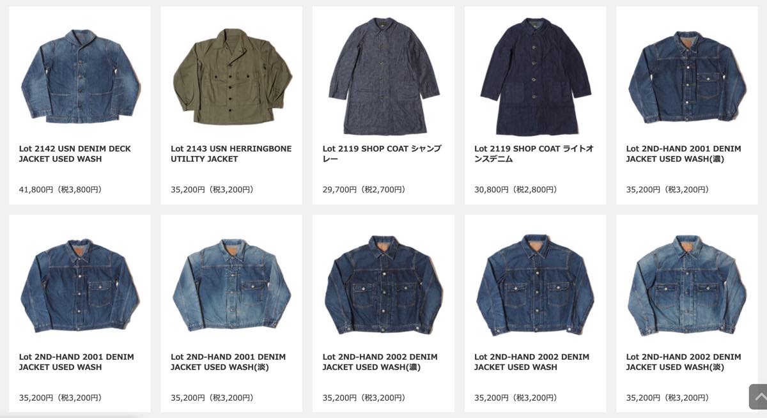
Task: Click the scroll-to-top arrow button
Action: 758,397
